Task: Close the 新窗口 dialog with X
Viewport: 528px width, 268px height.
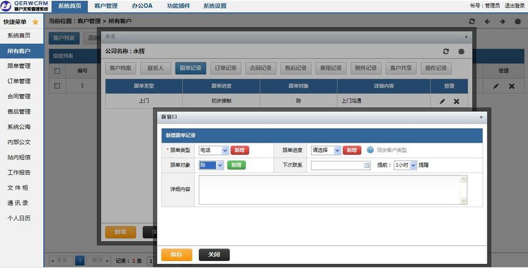Action: pyautogui.click(x=481, y=117)
